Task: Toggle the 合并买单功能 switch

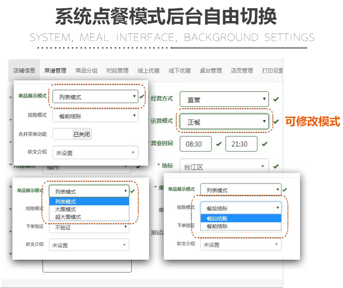Action: (x=72, y=134)
